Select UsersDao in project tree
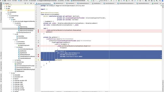 [21, 36]
